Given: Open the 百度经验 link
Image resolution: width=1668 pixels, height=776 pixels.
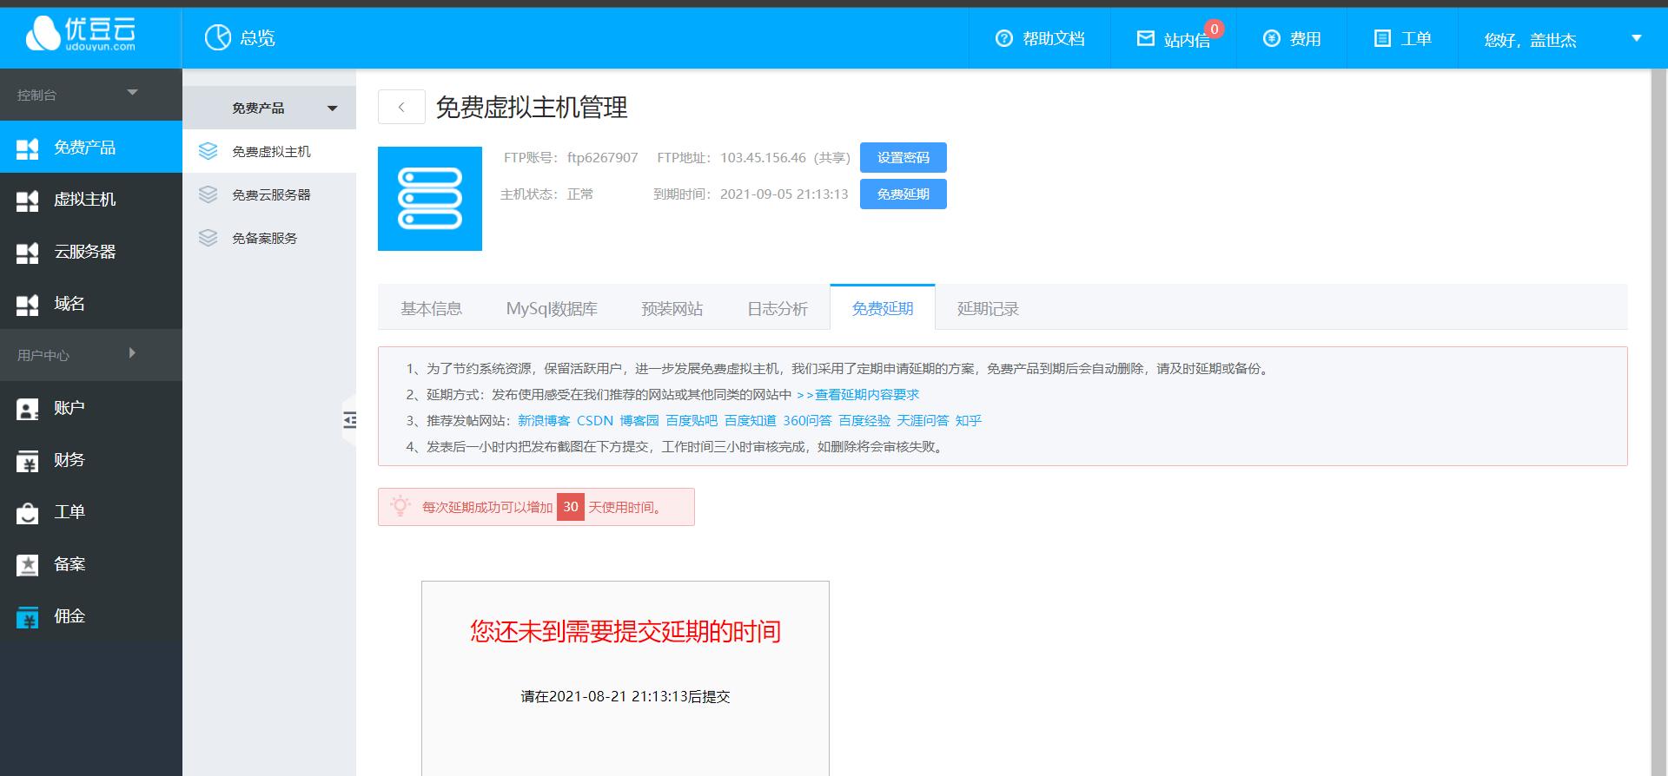Looking at the screenshot, I should coord(864,420).
